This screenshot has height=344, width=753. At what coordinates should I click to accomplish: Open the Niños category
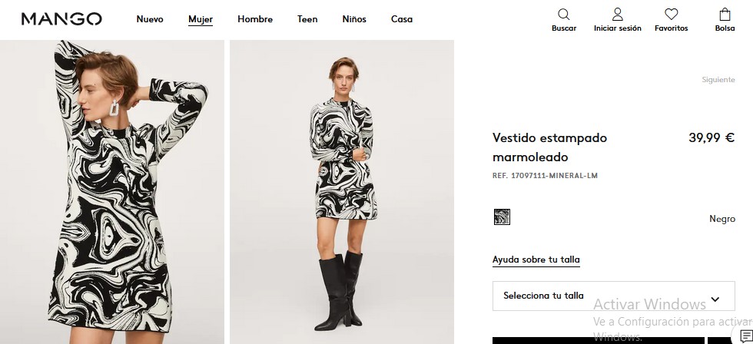[x=354, y=19]
